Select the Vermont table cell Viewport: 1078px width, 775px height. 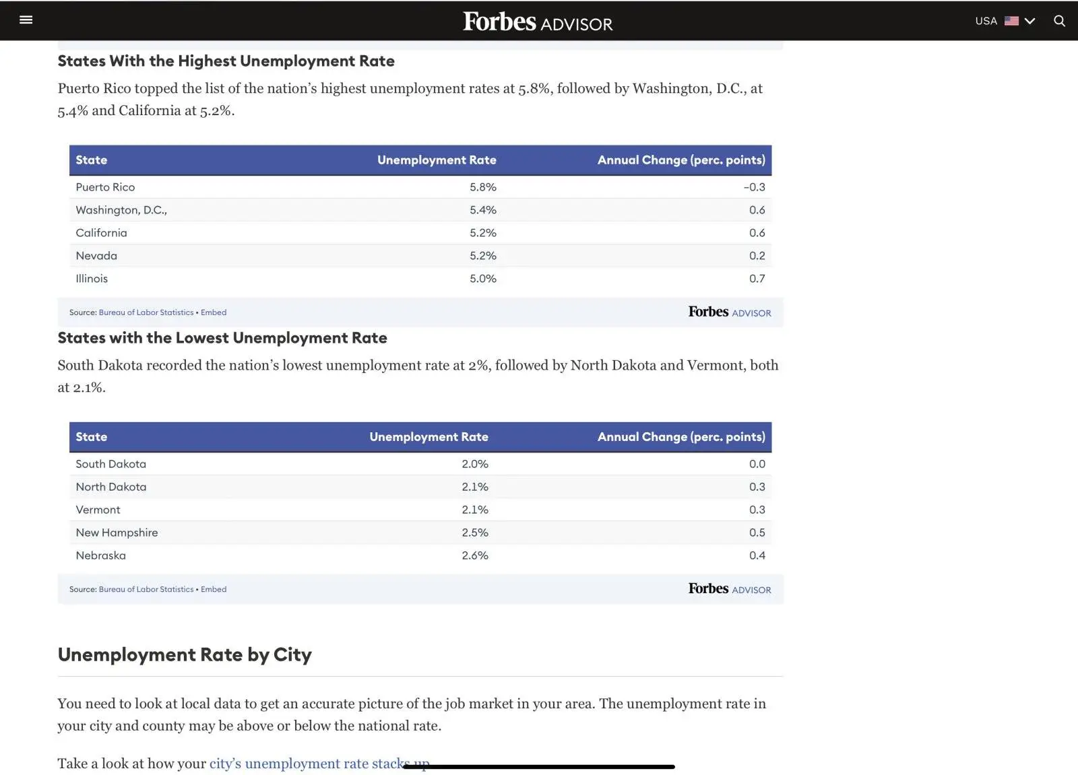(x=98, y=510)
